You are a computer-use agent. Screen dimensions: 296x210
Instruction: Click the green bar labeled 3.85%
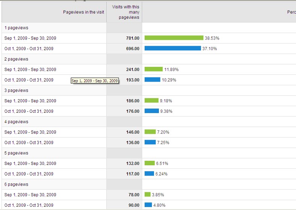pos(147,195)
